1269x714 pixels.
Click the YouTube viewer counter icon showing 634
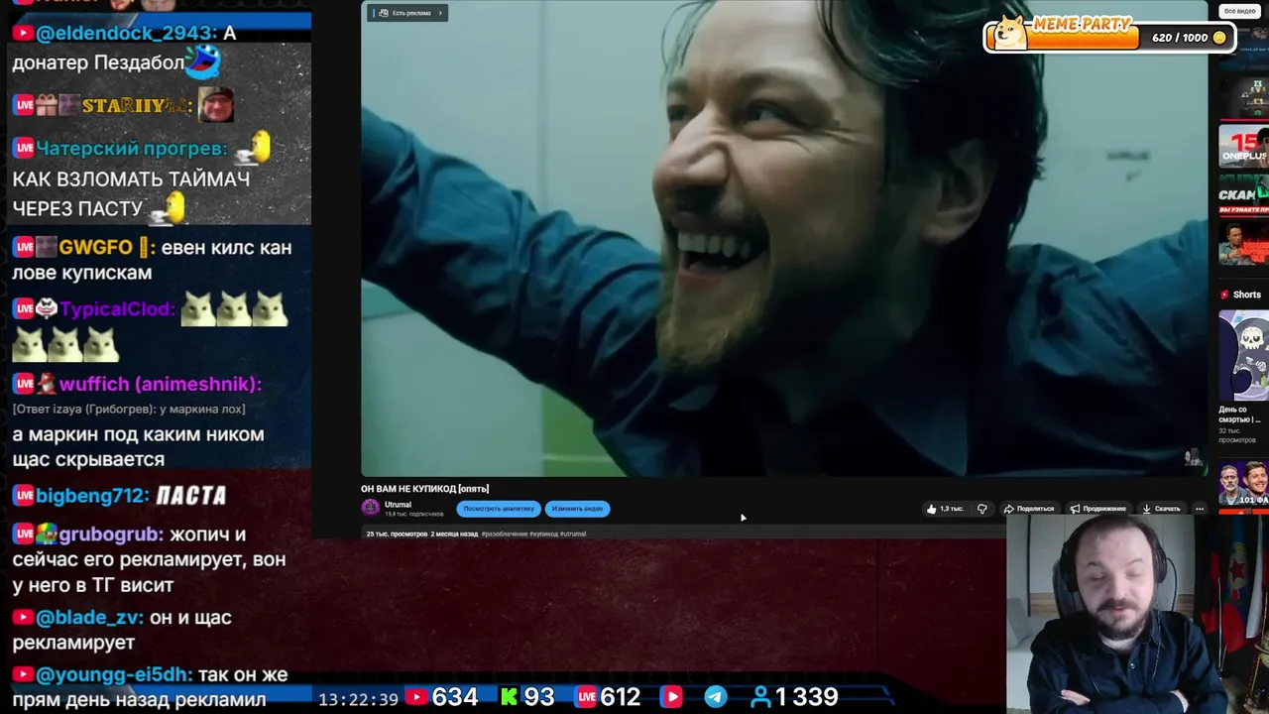(416, 697)
